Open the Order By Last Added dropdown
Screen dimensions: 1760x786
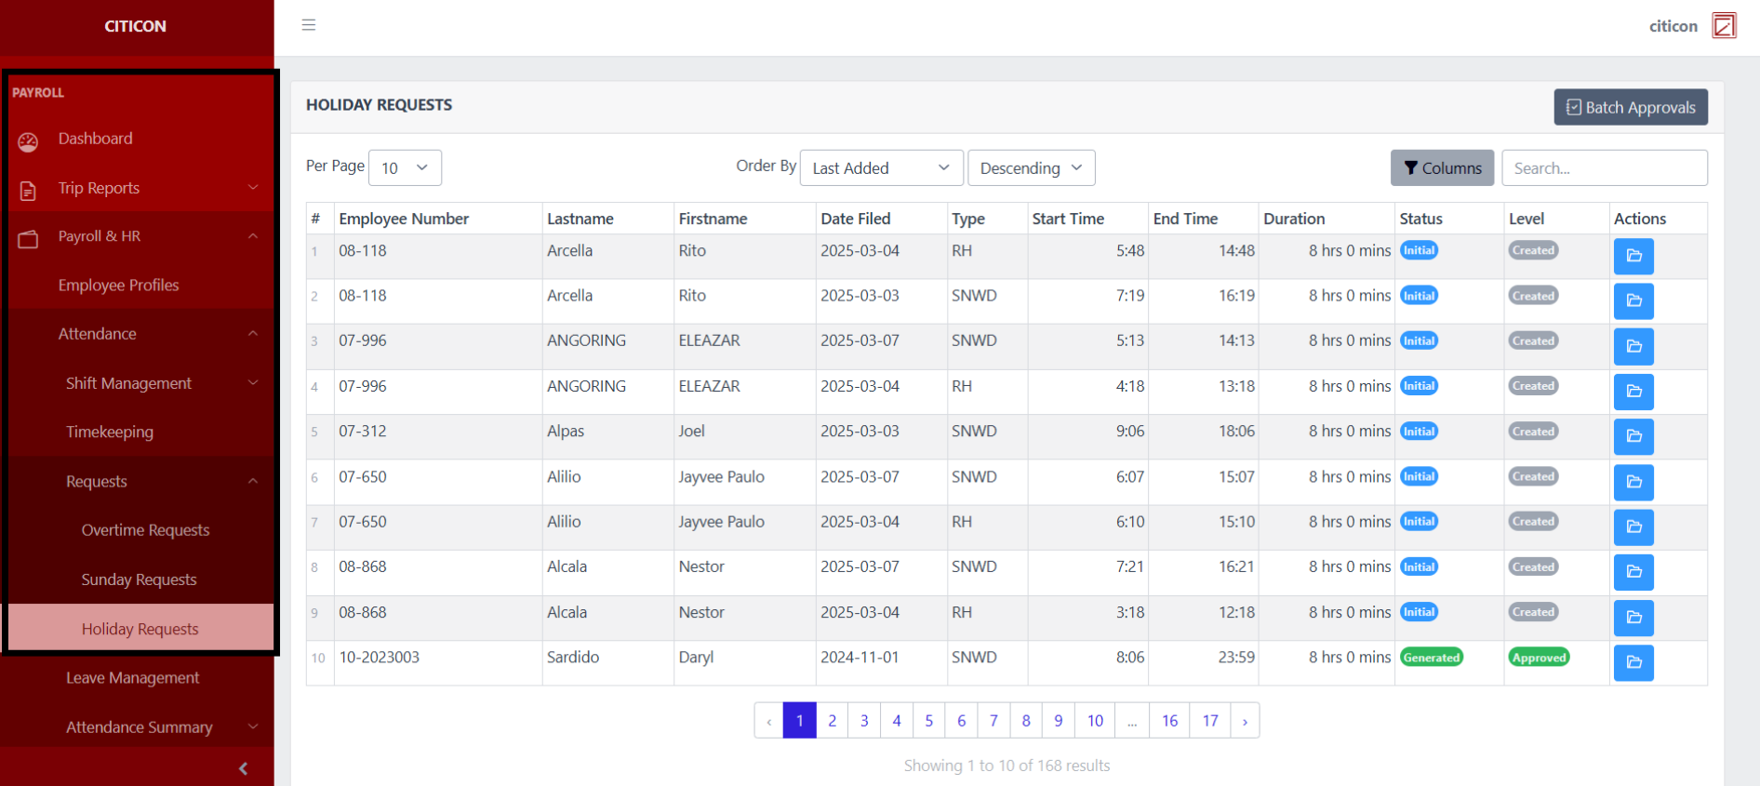click(880, 168)
